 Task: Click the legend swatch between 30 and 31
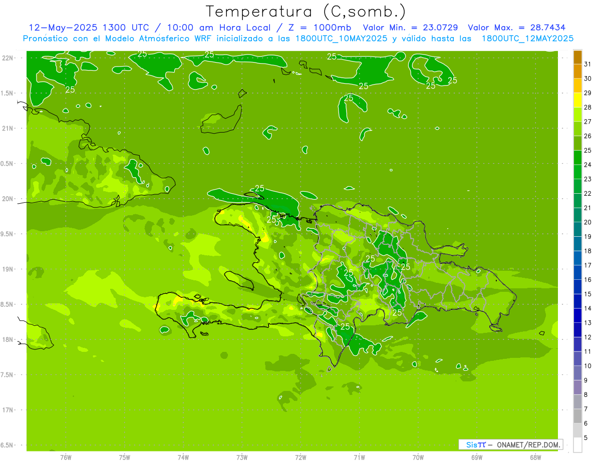coord(577,72)
